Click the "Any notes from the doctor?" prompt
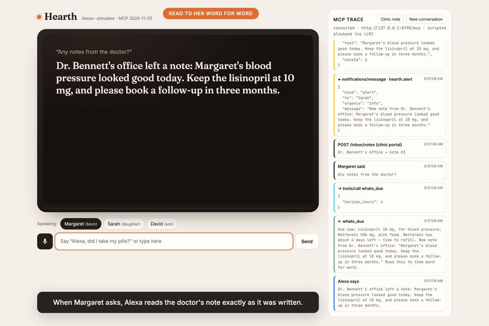This screenshot has height=326, width=489. [94, 52]
